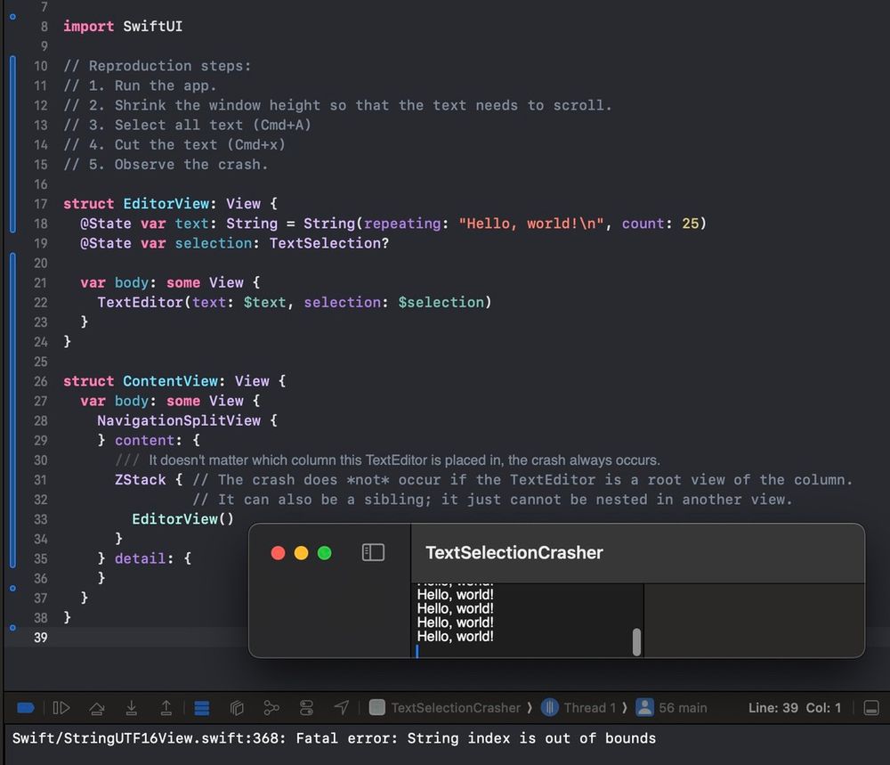Click the 'detail:' label on line 35
Image resolution: width=890 pixels, height=765 pixels.
click(x=144, y=558)
